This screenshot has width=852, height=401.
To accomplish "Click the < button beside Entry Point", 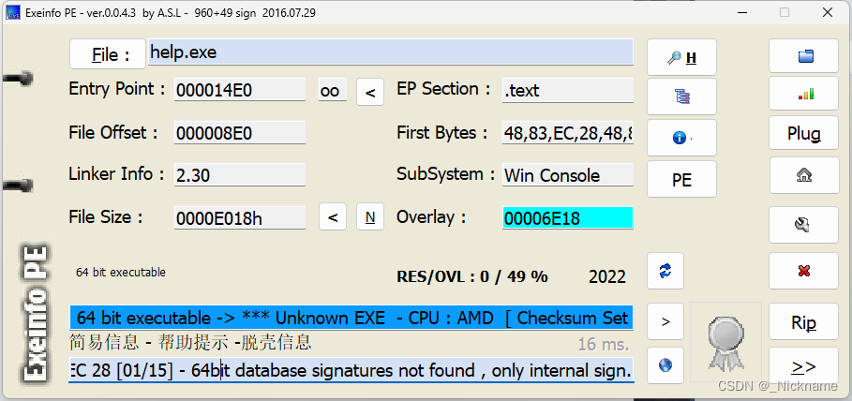I will click(x=370, y=92).
